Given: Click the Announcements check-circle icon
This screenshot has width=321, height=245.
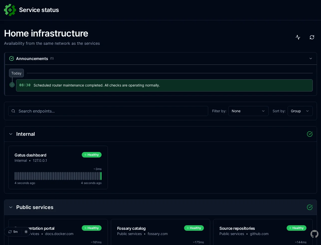Looking at the screenshot, I should (x=12, y=58).
